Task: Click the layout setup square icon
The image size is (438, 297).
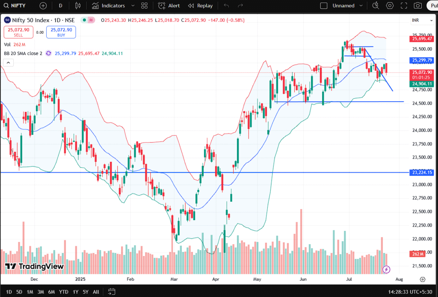Action: 324,6
